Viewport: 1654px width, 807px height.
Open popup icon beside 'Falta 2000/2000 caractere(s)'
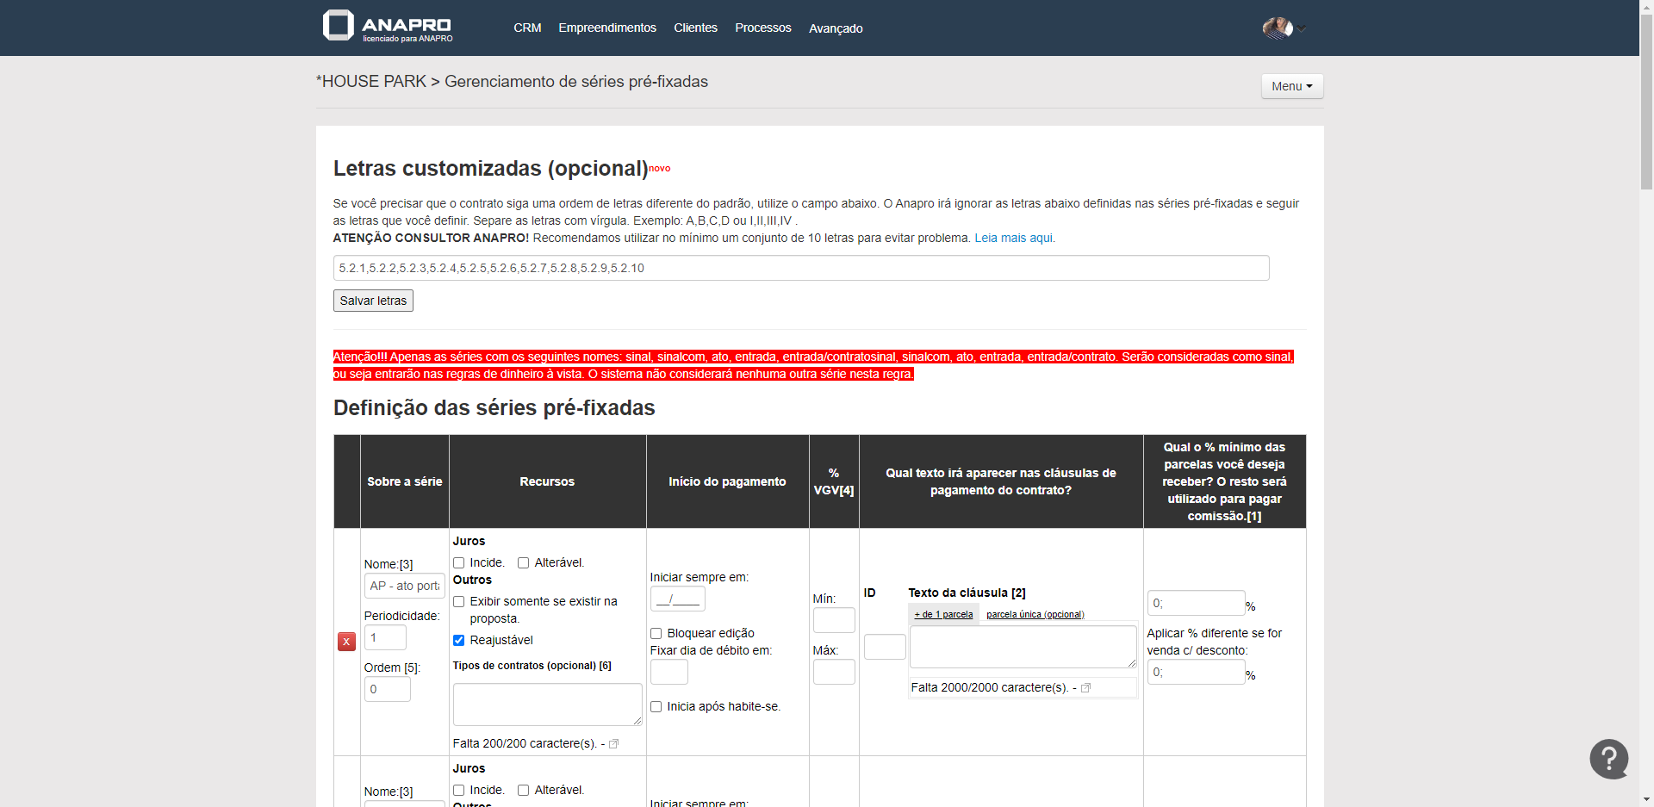1085,688
